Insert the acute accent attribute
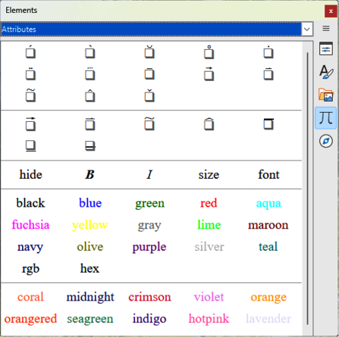339x337 pixels. [x=30, y=52]
